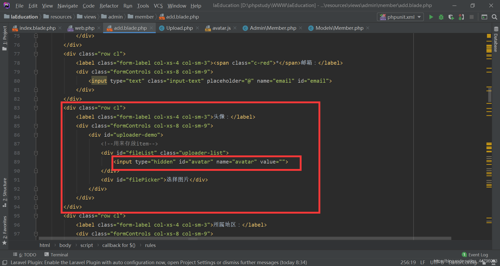Start debugging with the bug icon

click(x=441, y=17)
